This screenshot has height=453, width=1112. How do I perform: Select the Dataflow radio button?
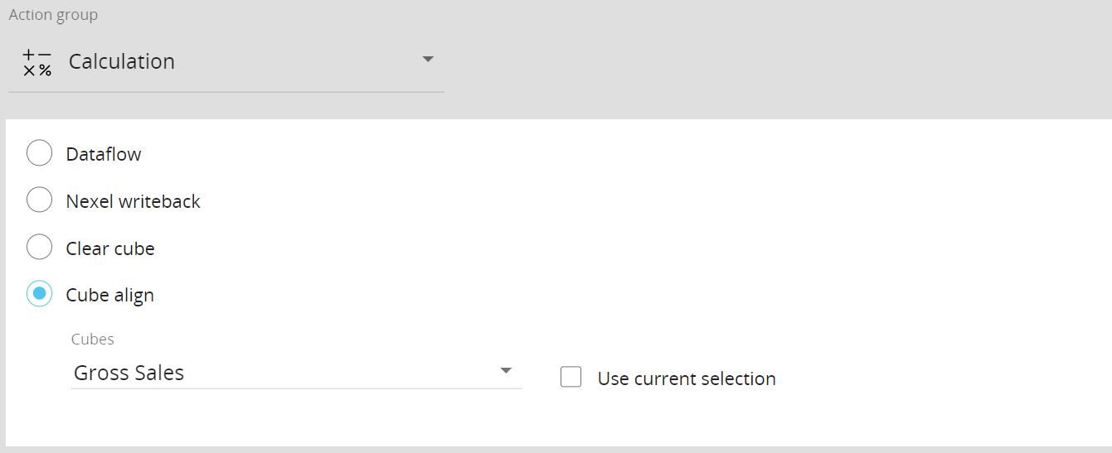(x=40, y=154)
